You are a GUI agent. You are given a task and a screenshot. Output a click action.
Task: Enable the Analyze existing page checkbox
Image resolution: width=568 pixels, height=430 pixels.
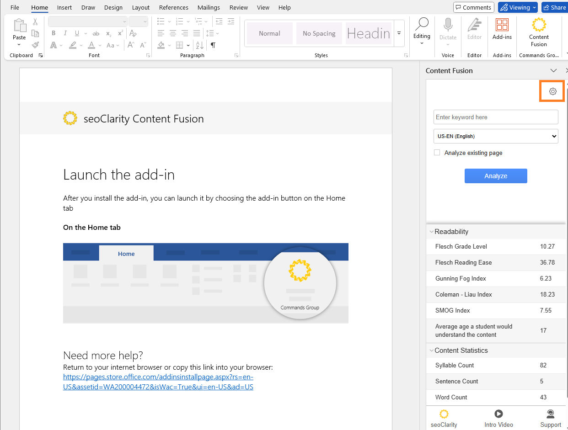click(x=437, y=153)
